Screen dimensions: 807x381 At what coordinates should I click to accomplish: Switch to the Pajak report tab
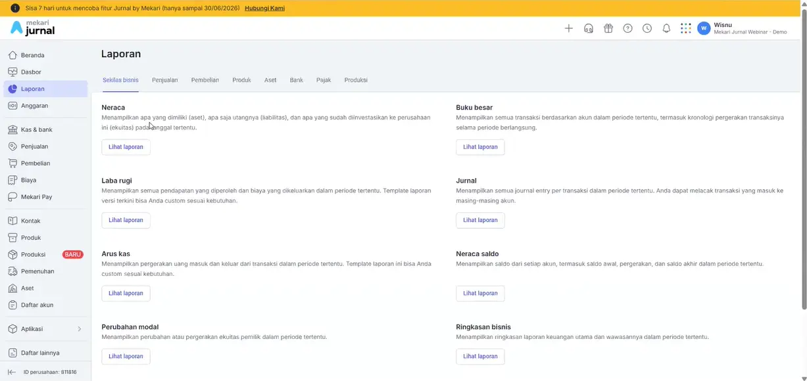click(x=324, y=80)
